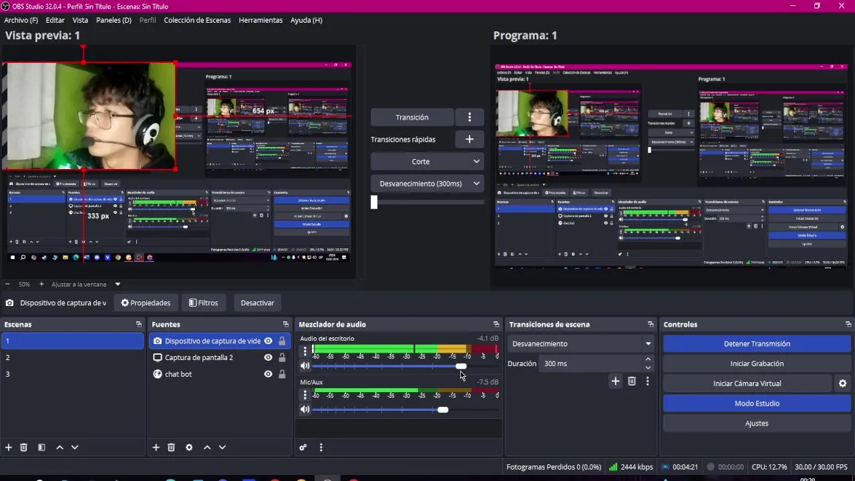Open Editar menu

point(55,20)
